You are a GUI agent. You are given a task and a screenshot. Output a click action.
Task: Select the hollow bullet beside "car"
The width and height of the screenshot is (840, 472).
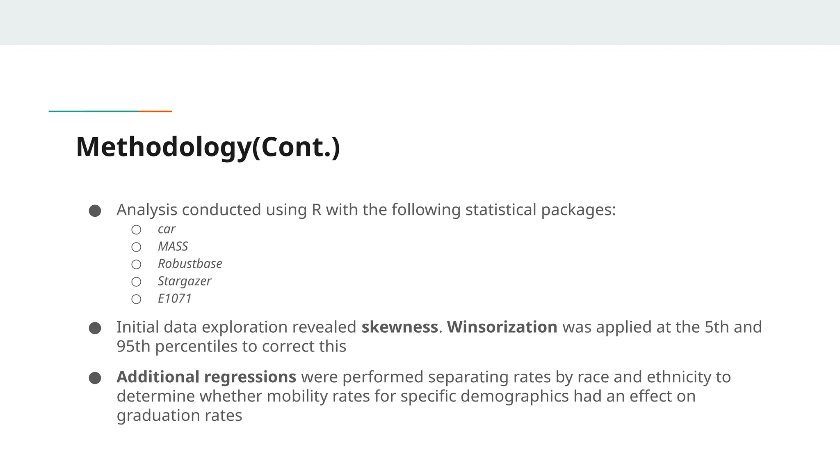tap(136, 230)
